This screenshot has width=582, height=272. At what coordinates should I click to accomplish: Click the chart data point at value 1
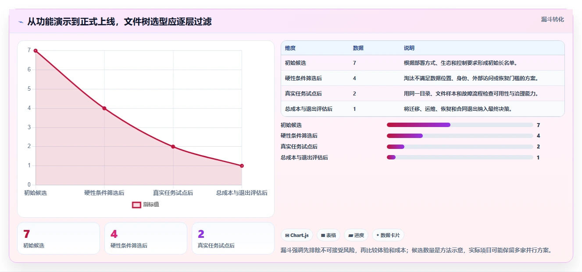[242, 166]
